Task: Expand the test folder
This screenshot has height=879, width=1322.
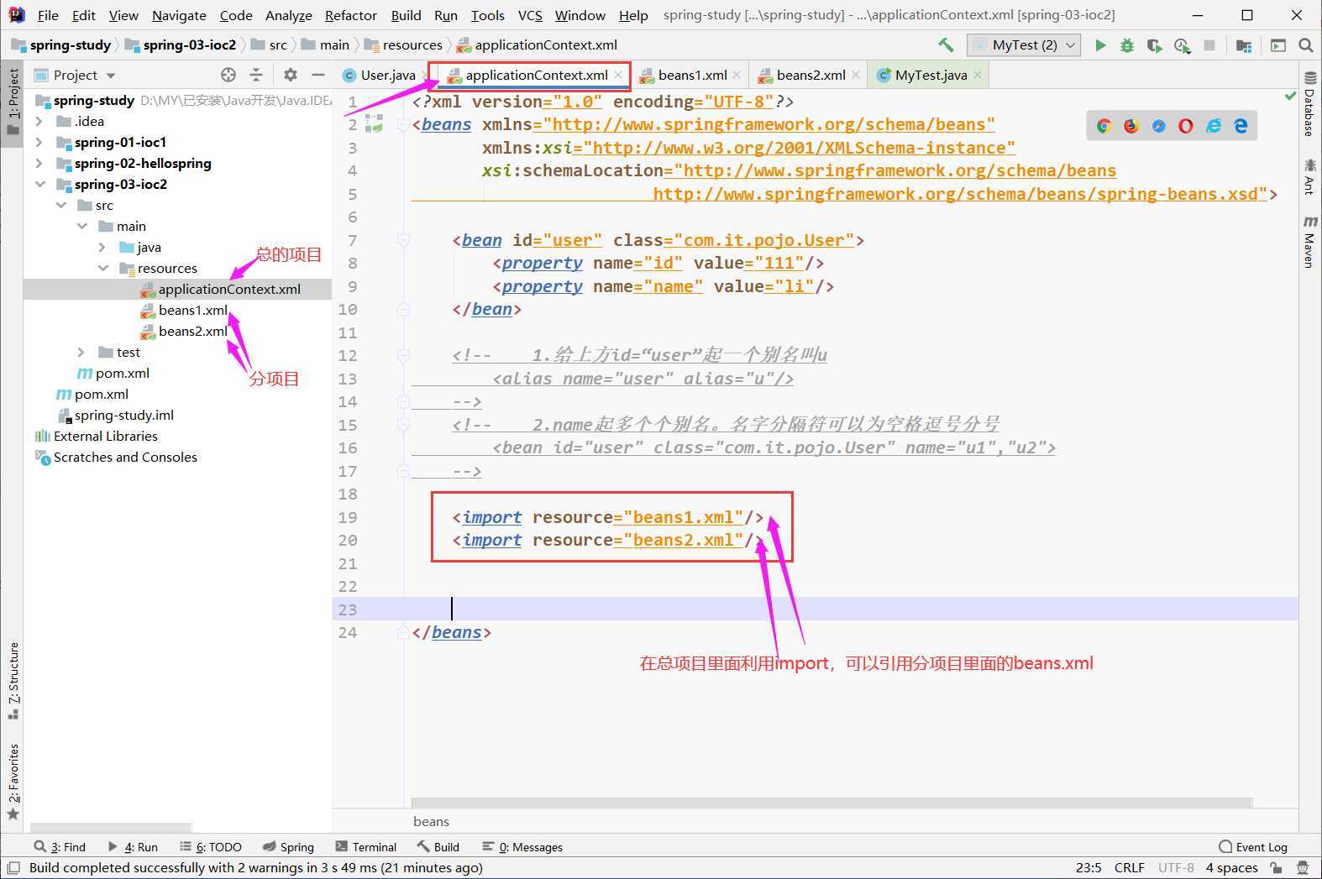Action: click(x=81, y=352)
